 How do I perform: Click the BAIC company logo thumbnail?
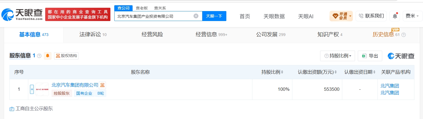point(42,89)
